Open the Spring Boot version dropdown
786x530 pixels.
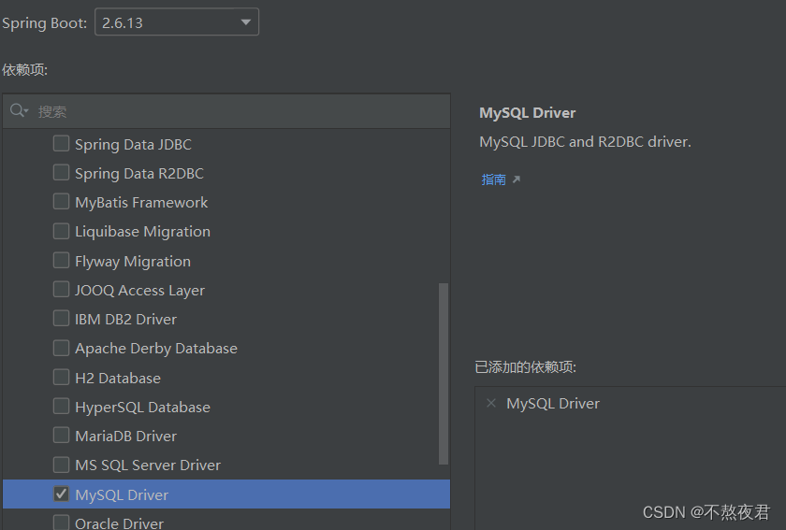point(177,22)
